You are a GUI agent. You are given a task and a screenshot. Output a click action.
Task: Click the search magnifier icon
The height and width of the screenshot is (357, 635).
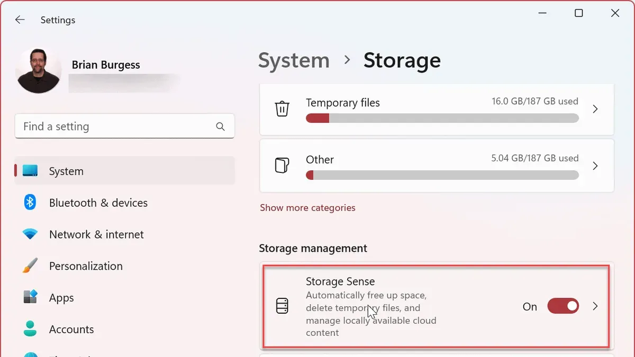tap(220, 126)
